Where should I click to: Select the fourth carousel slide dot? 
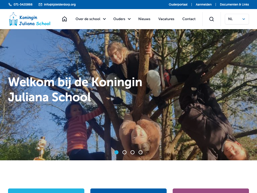coord(141,152)
